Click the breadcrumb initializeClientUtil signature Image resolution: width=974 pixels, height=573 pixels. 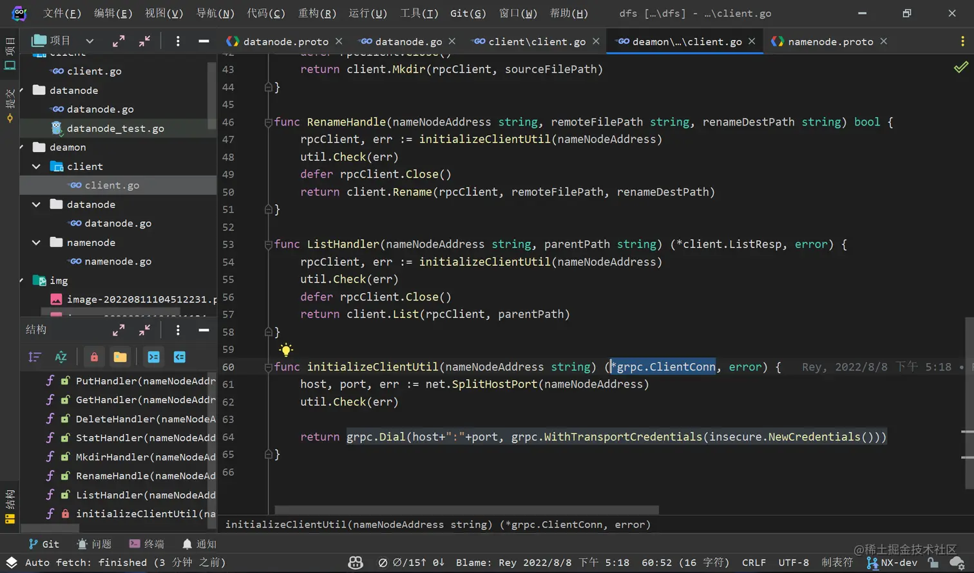point(438,525)
